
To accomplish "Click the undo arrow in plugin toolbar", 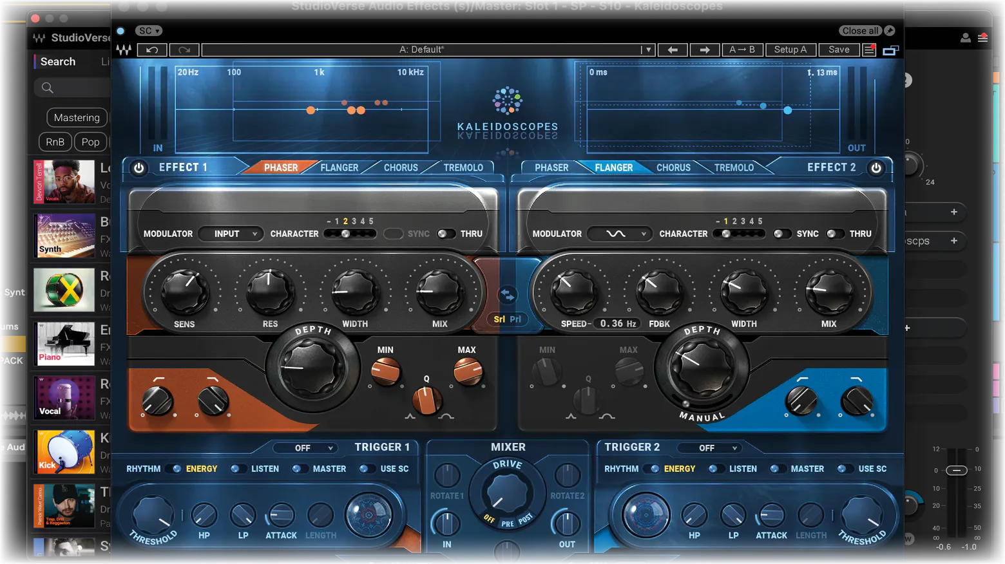I will click(x=152, y=50).
